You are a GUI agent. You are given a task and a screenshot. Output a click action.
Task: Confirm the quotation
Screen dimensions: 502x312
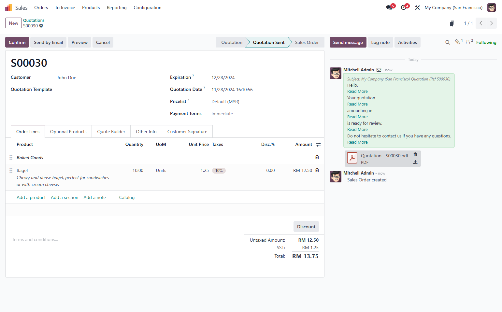tap(17, 42)
